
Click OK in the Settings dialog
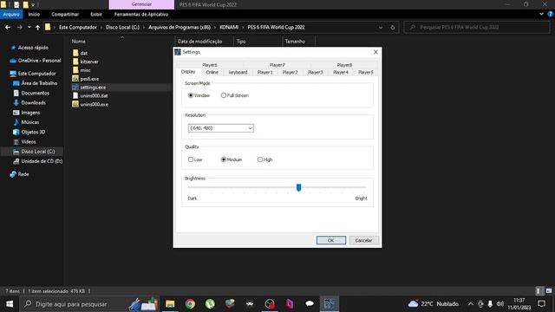331,240
